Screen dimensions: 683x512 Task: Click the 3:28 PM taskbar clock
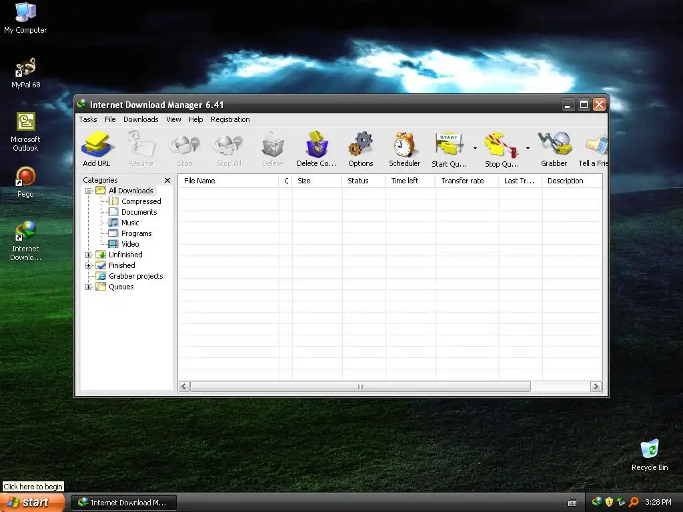[x=658, y=502]
